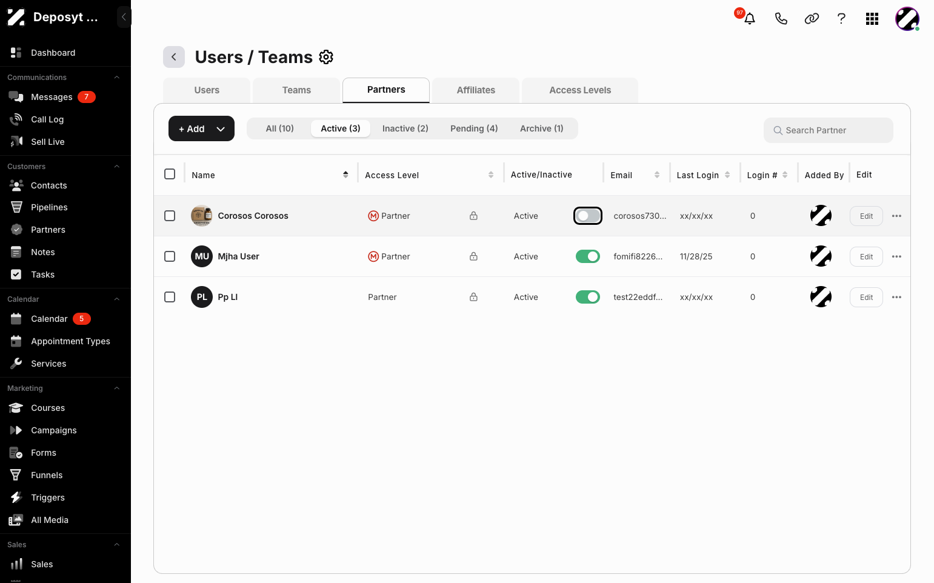Click the lock icon for Mjha User
This screenshot has height=583, width=934.
(473, 256)
